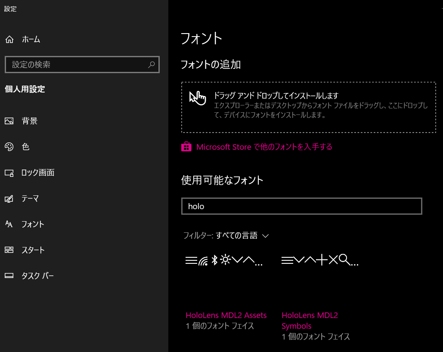This screenshot has width=443, height=352.
Task: Focus the 設定の検索 input field
Action: coord(82,65)
